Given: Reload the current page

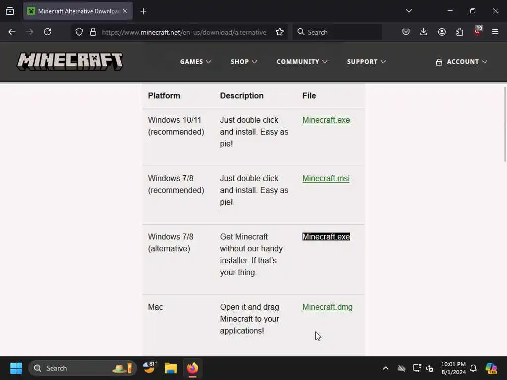Looking at the screenshot, I should tap(48, 32).
